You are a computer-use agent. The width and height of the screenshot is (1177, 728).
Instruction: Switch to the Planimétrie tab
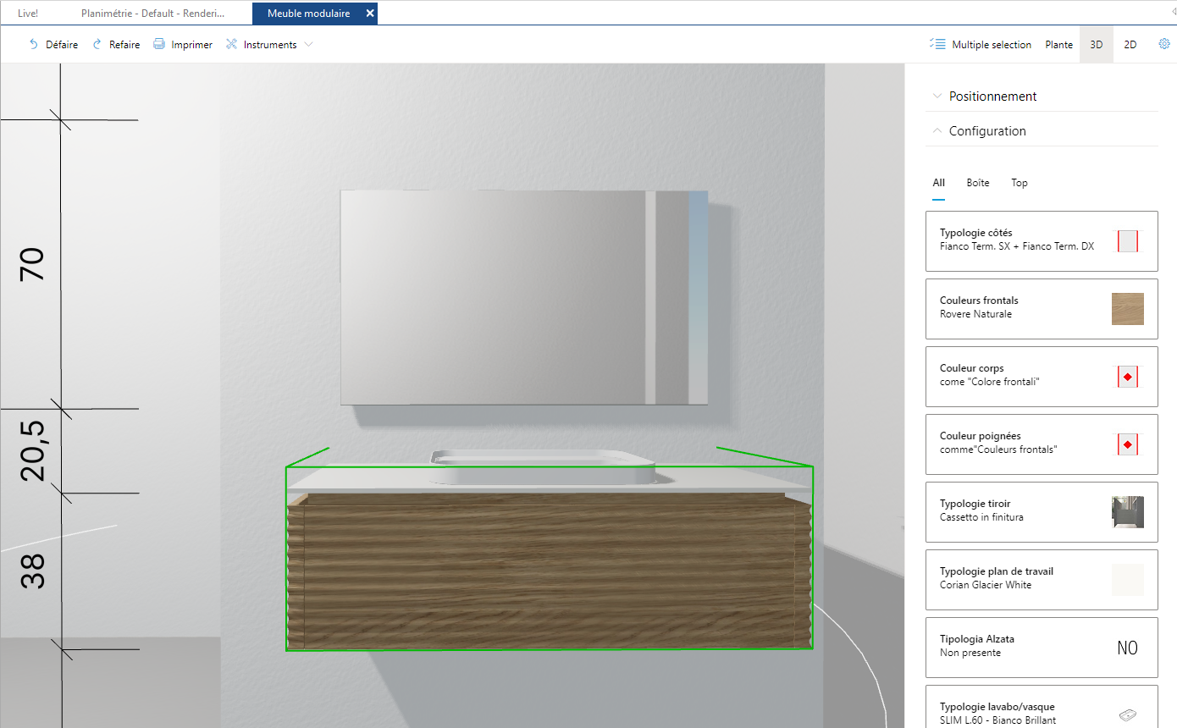[154, 14]
